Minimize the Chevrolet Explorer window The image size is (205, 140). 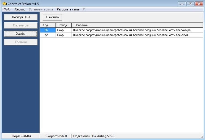[x=182, y=4]
